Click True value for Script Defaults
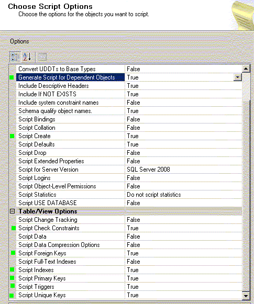This screenshot has height=304, width=254. tap(132, 144)
